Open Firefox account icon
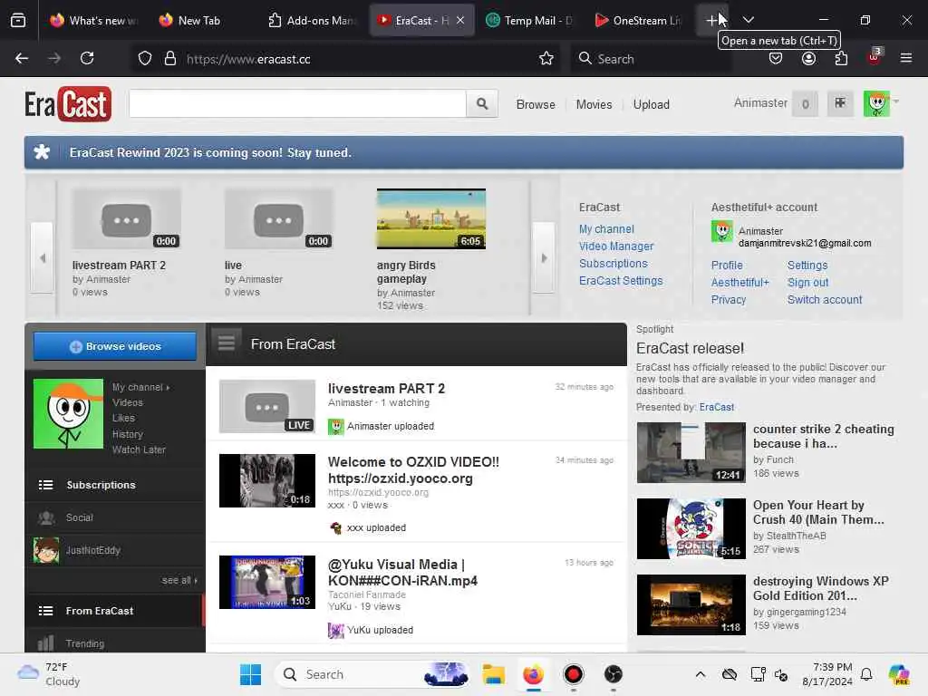Screen dimensions: 928x696 point(808,59)
